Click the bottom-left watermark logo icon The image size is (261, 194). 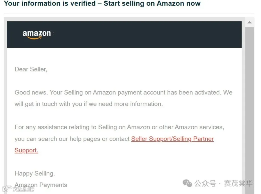point(7,189)
